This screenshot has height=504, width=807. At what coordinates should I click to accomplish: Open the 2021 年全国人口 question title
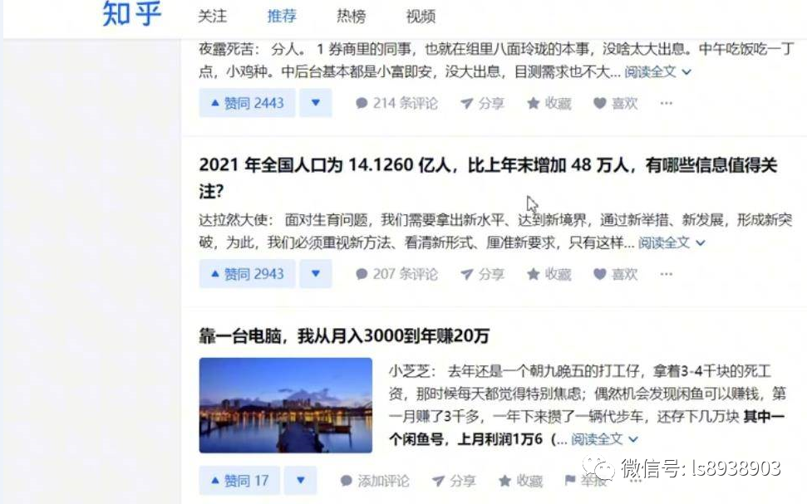tap(488, 178)
